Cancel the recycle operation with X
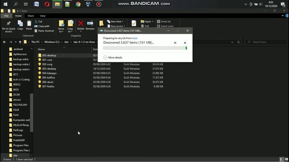 [x=185, y=43]
